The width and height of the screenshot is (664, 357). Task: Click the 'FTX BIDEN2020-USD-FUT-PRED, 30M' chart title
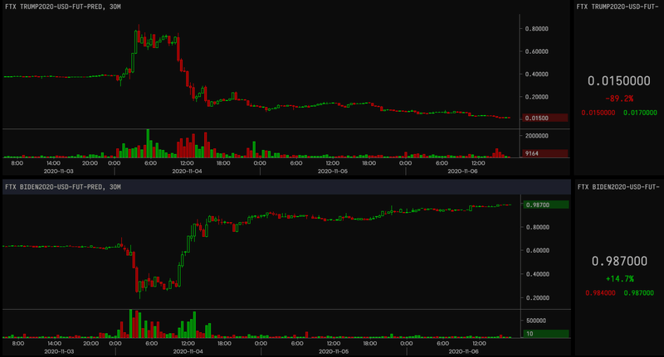coord(63,186)
